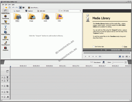
Task: Click the main video track icon on timeline
Action: (x=7, y=71)
